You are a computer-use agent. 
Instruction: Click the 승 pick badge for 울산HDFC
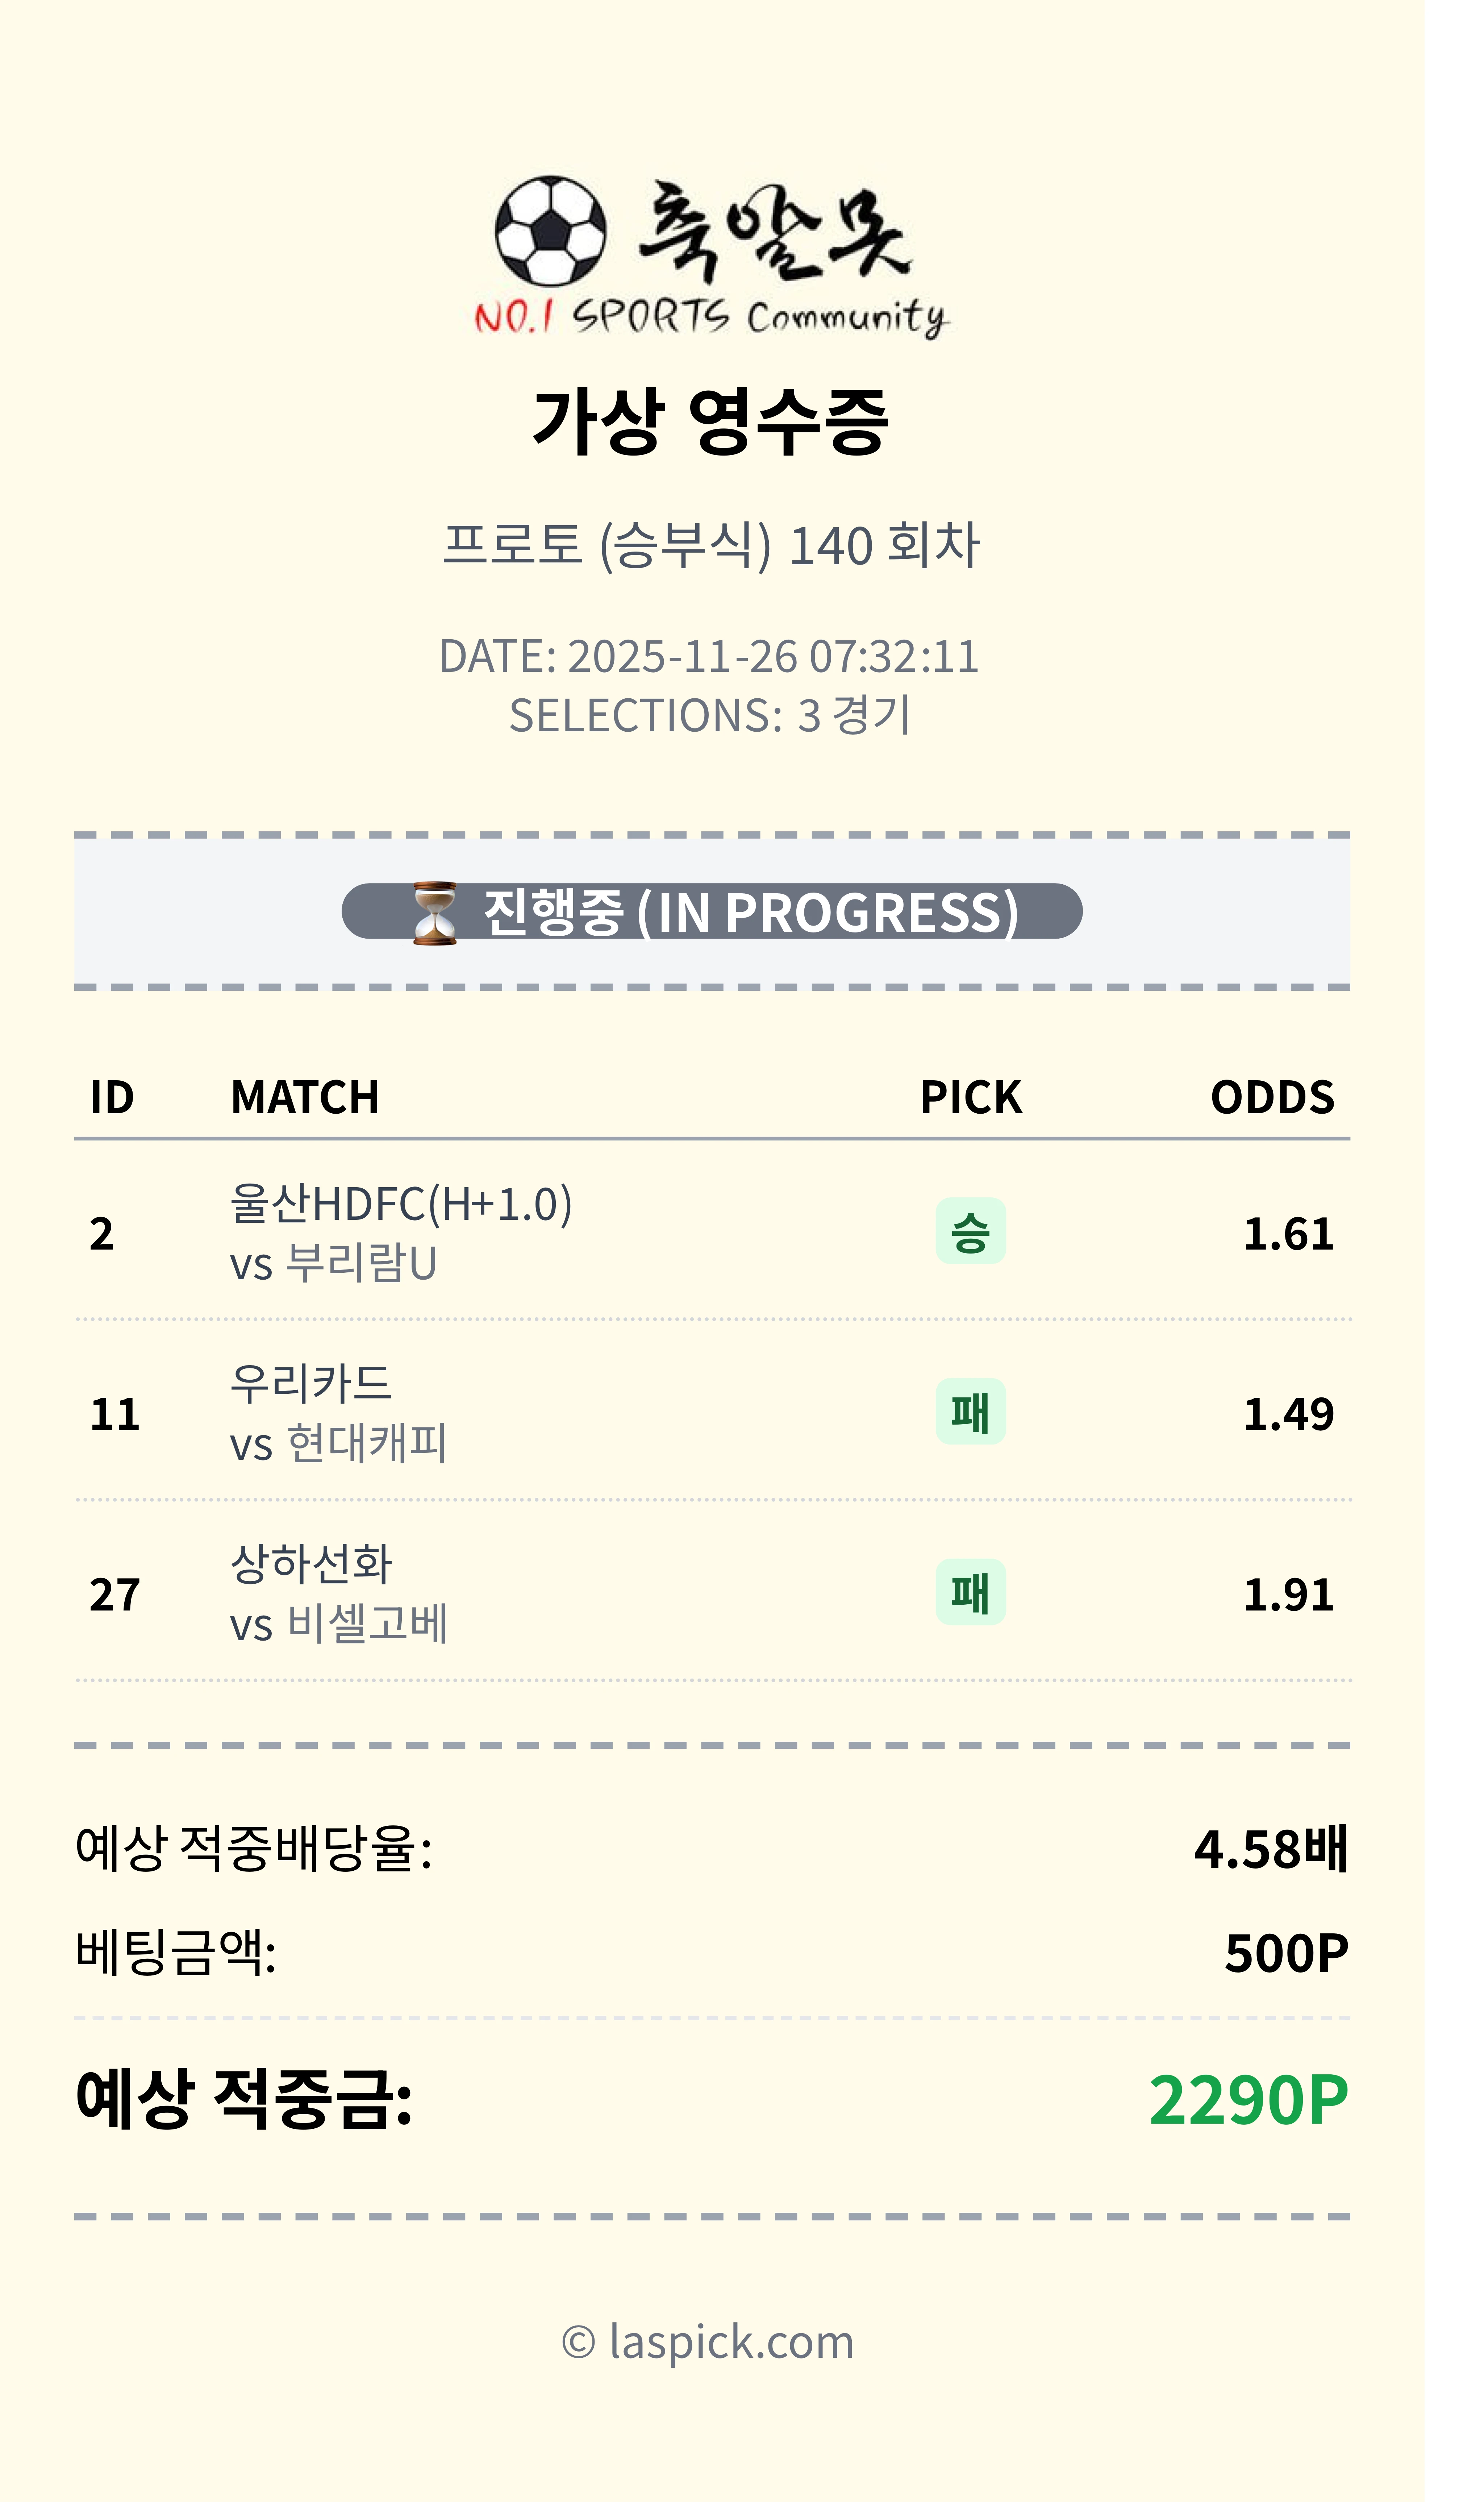[x=970, y=1231]
